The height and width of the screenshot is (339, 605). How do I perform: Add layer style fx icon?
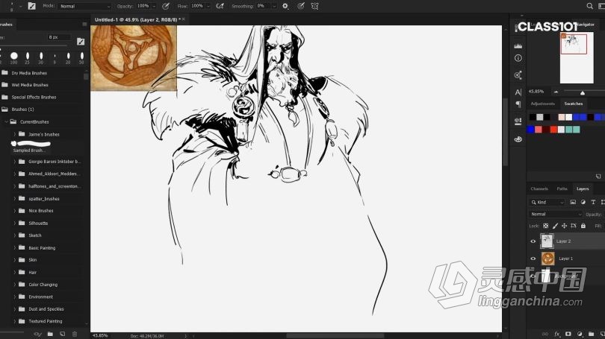[x=556, y=334]
